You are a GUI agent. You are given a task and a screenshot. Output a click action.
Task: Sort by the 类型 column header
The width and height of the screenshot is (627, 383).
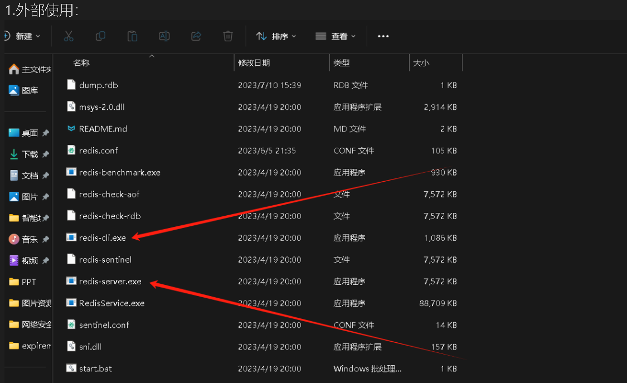tap(342, 63)
